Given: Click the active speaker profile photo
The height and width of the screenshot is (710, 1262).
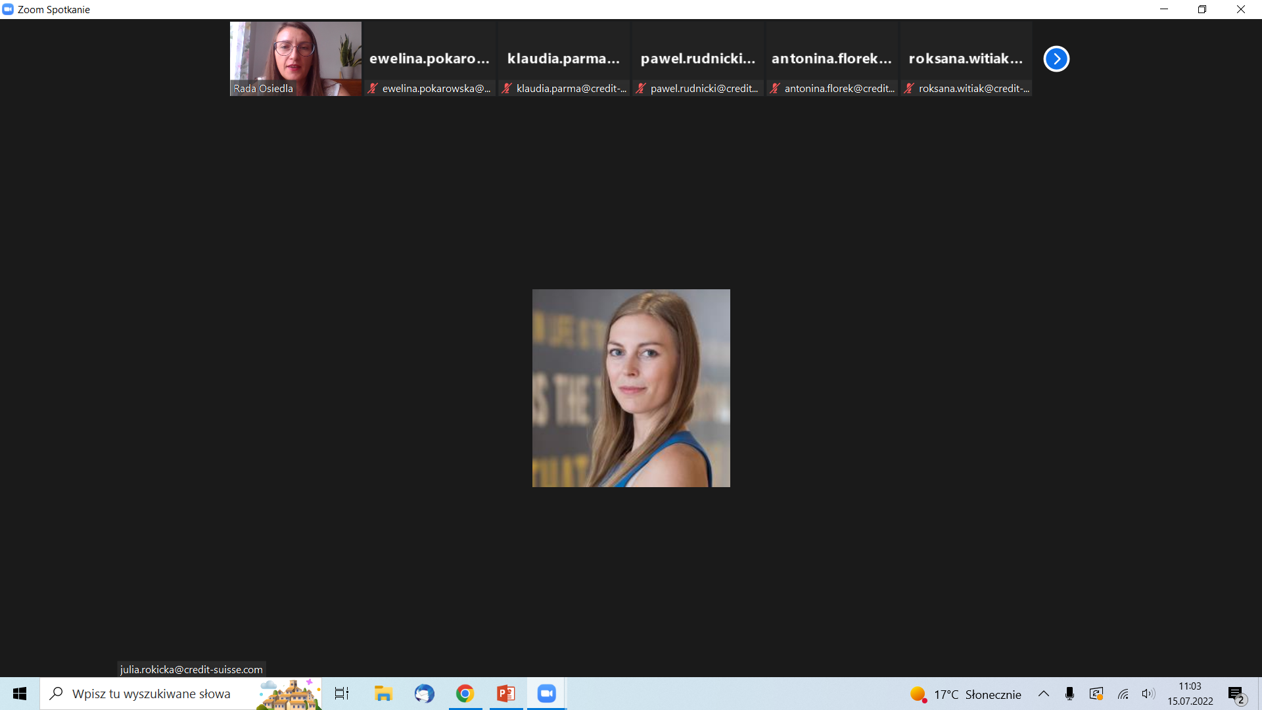Looking at the screenshot, I should (x=631, y=388).
